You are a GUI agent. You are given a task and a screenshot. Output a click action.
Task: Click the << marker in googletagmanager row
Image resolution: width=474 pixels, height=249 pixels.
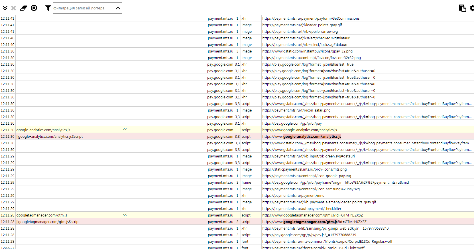tap(125, 215)
